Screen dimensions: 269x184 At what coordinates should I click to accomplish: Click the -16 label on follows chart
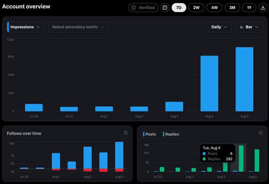coord(12,172)
